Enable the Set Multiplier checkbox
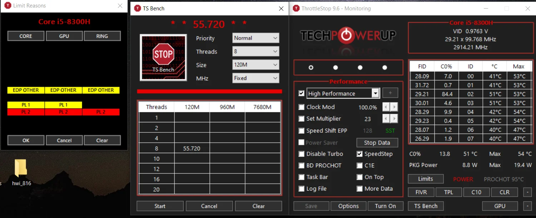The height and width of the screenshot is (218, 536). 301,119
